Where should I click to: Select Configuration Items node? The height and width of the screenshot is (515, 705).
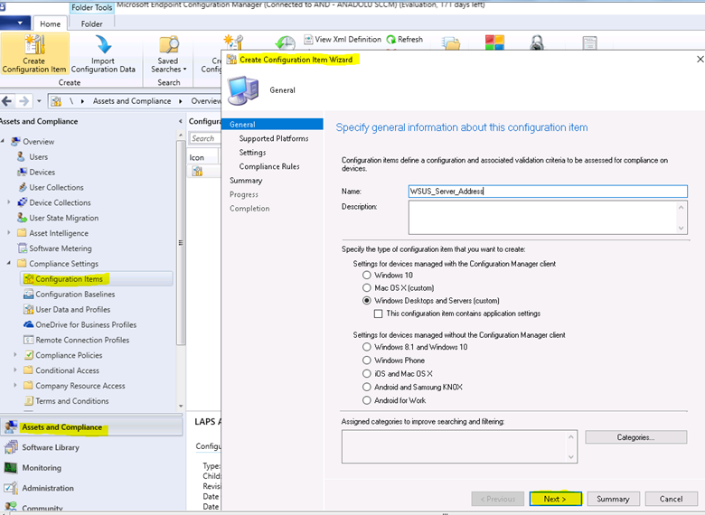point(69,279)
